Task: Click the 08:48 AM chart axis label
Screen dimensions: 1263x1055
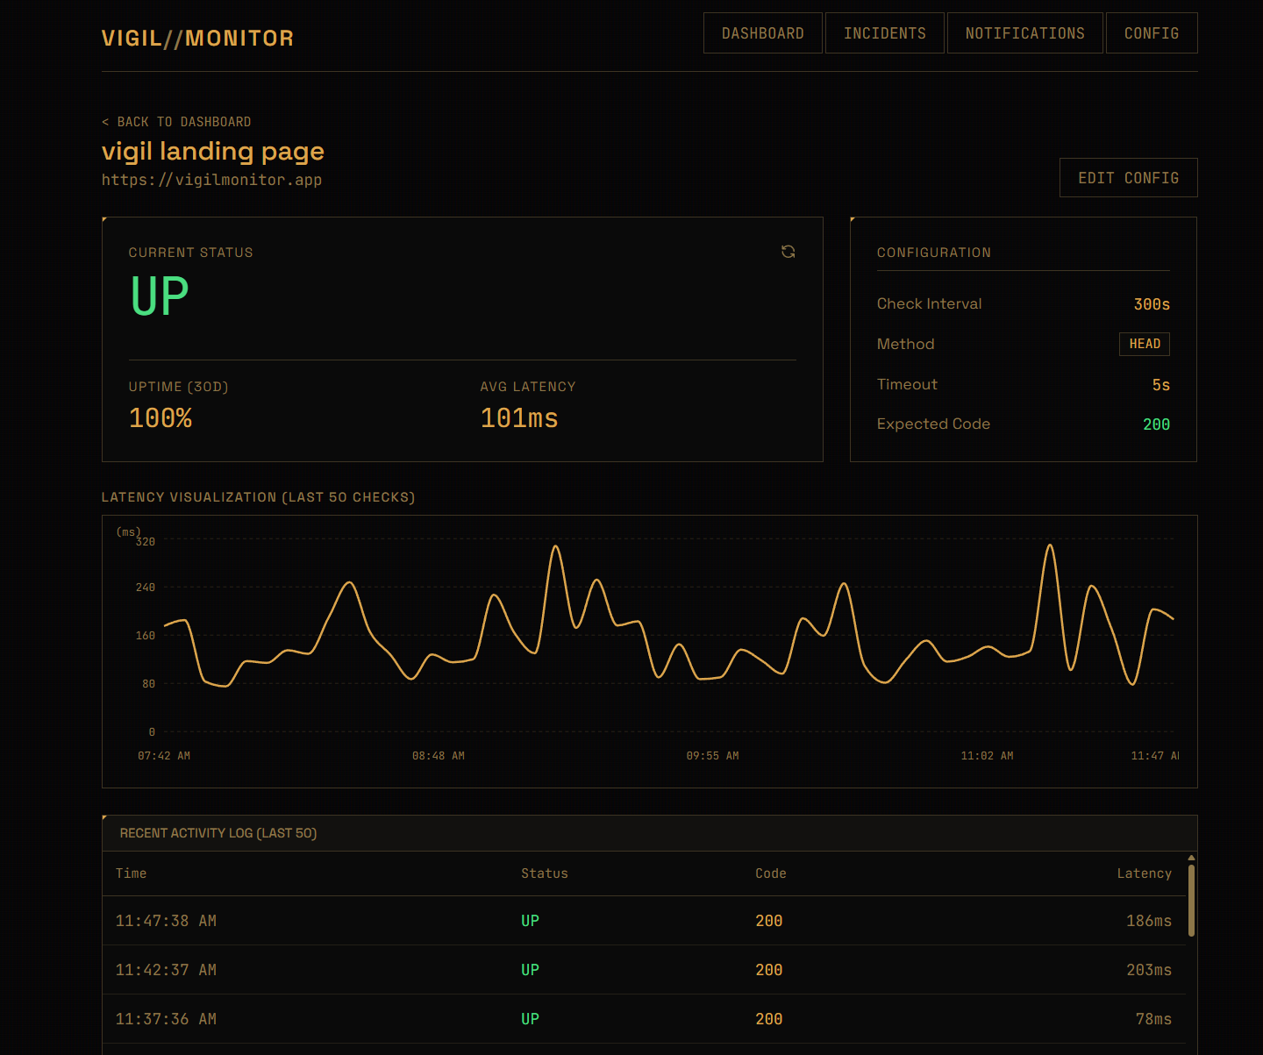Action: 439,756
